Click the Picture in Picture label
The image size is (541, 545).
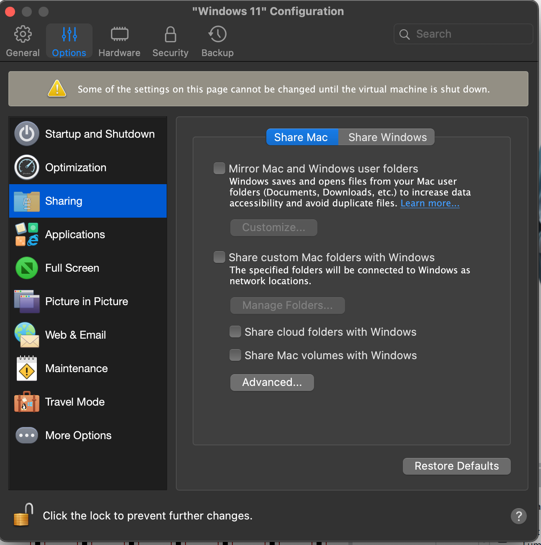click(87, 301)
